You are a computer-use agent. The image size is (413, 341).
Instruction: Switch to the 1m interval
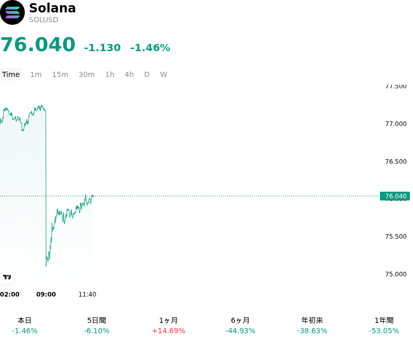(36, 74)
